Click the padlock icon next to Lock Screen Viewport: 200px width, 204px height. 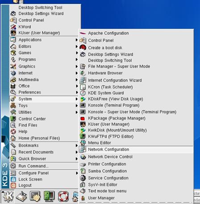13,179
